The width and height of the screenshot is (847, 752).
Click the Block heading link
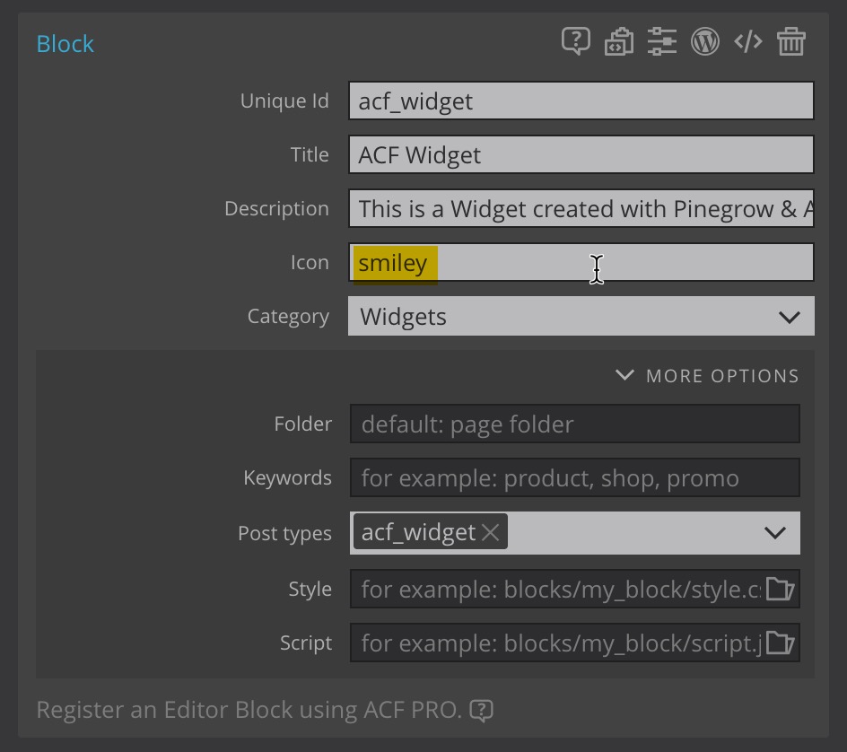(65, 44)
